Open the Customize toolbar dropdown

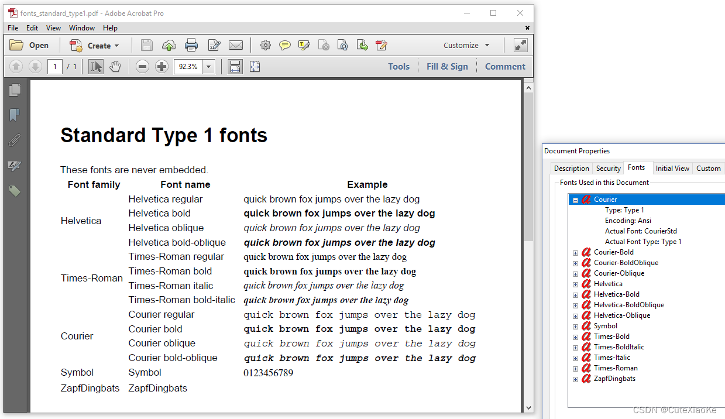pyautogui.click(x=466, y=45)
